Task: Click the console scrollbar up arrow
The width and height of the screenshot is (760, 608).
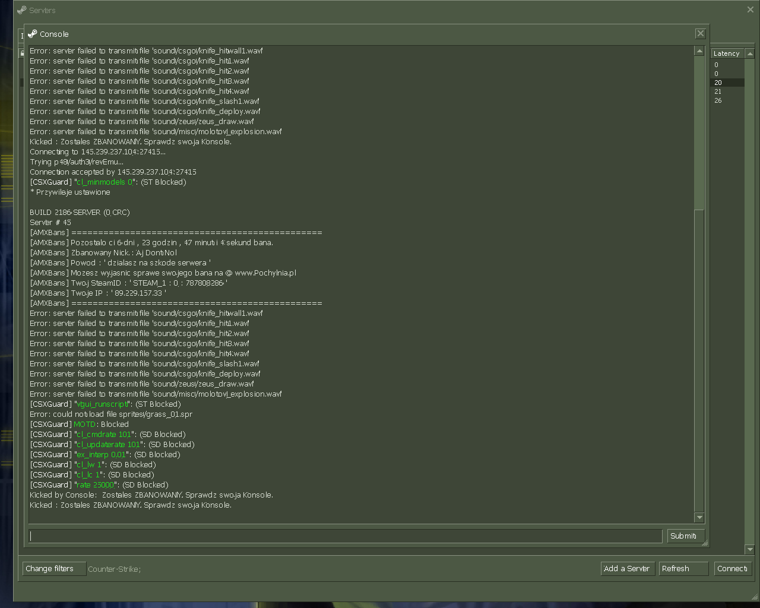Action: [699, 51]
